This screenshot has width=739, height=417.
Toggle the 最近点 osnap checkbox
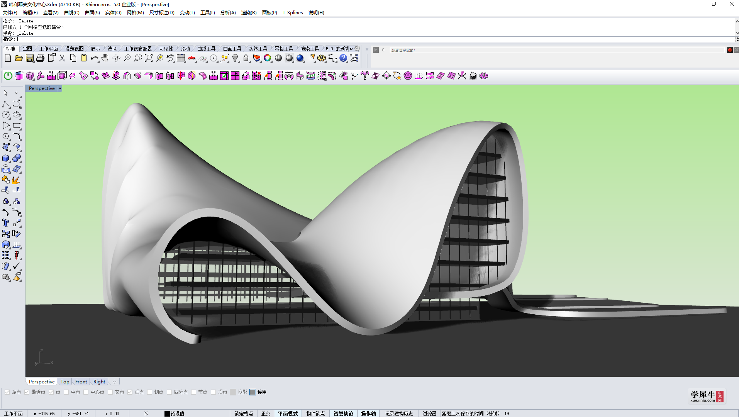tap(27, 392)
